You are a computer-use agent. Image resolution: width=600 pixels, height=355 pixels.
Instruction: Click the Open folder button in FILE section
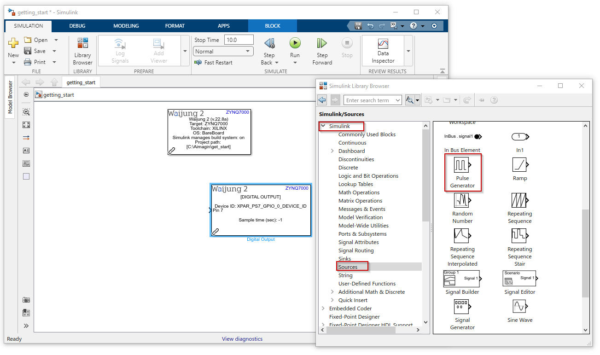36,40
